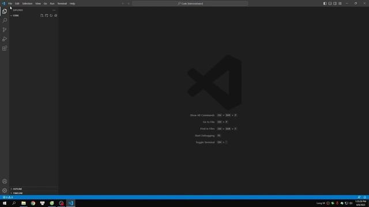This screenshot has width=369, height=207.
Task: Open errors and warnings in status bar
Action: (7, 197)
